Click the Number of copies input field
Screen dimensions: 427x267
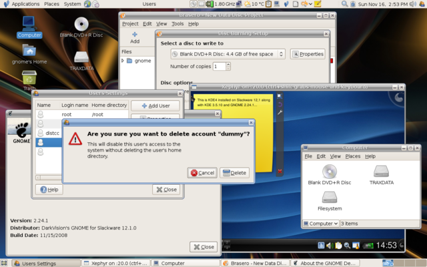[220, 66]
